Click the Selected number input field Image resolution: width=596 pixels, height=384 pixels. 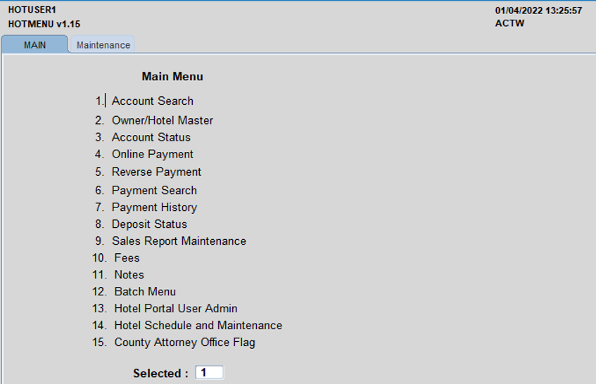209,373
